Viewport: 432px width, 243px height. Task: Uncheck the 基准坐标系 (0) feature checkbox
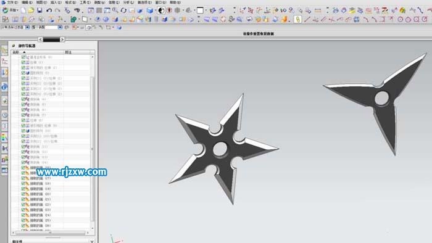(x=23, y=57)
